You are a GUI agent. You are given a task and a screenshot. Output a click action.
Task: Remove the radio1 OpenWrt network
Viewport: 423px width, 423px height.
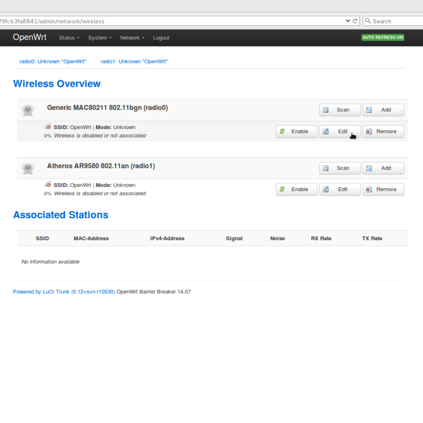tap(384, 190)
